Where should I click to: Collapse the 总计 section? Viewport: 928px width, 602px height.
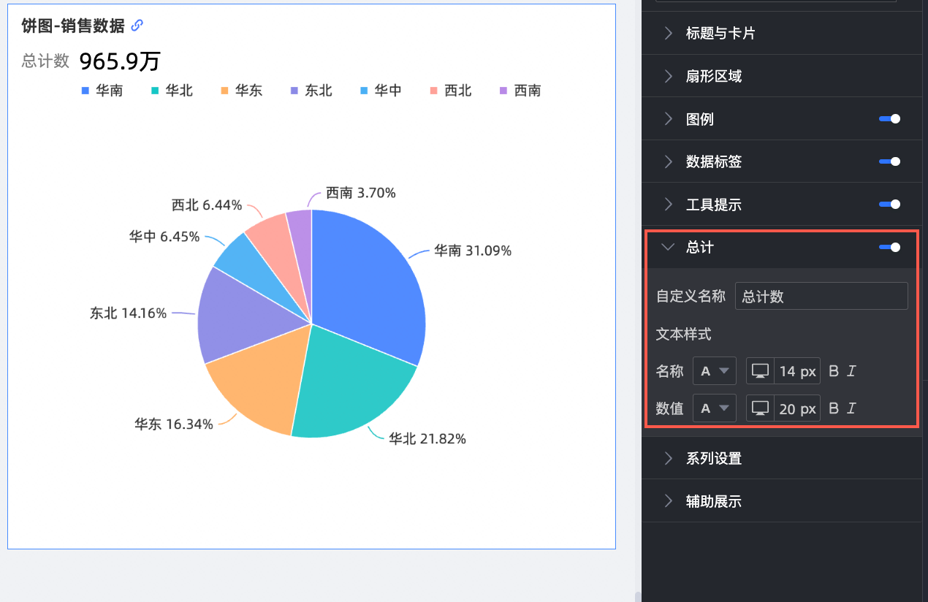[x=668, y=248]
